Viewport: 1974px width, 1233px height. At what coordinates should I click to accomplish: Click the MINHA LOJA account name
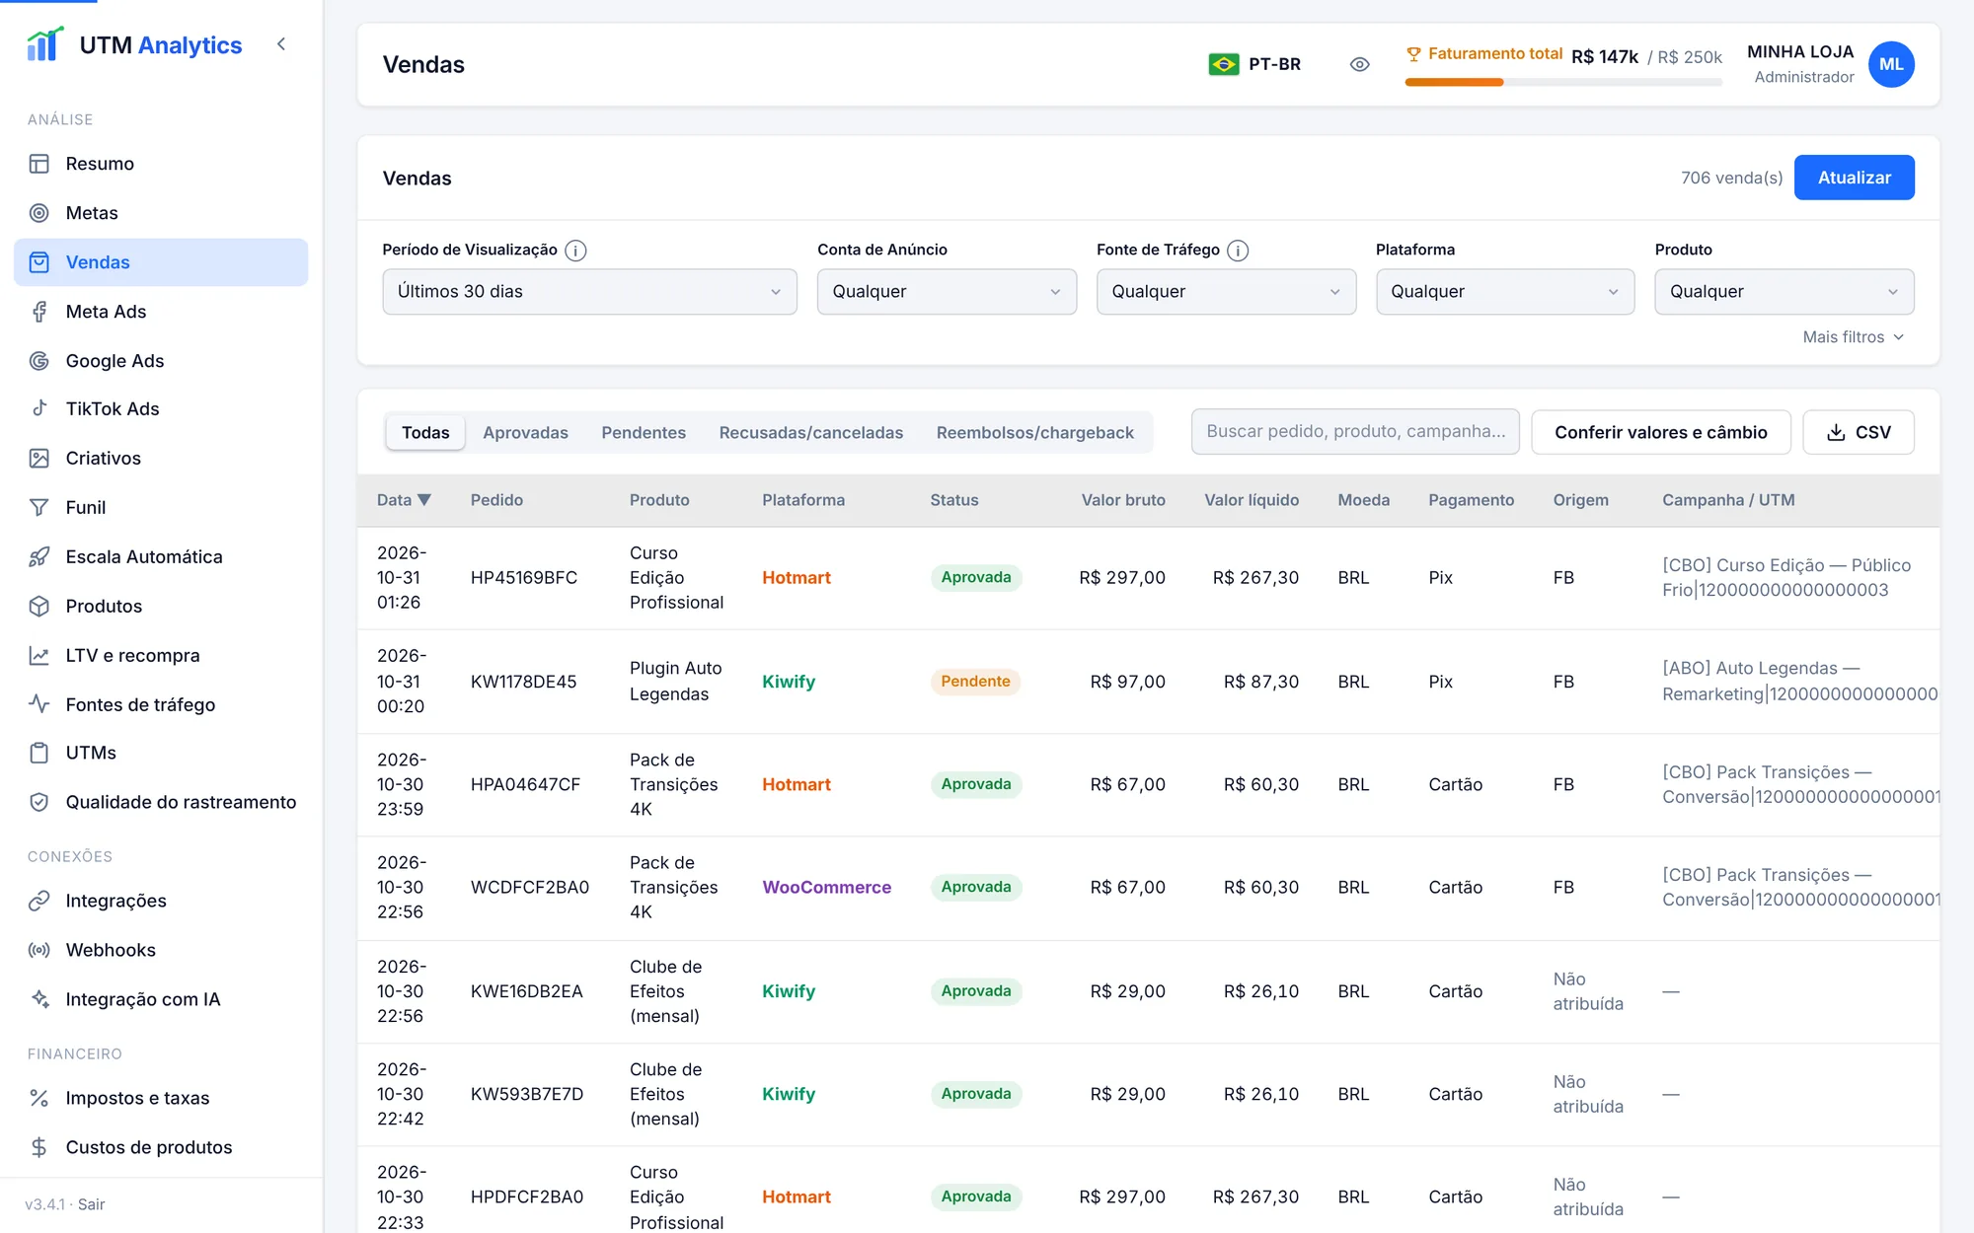(x=1799, y=52)
